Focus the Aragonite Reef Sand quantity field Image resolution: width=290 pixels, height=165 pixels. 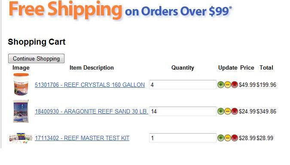[183, 111]
